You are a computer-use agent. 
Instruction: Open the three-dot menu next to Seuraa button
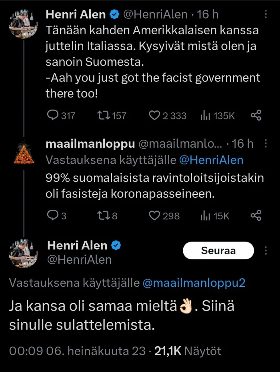coord(266,250)
